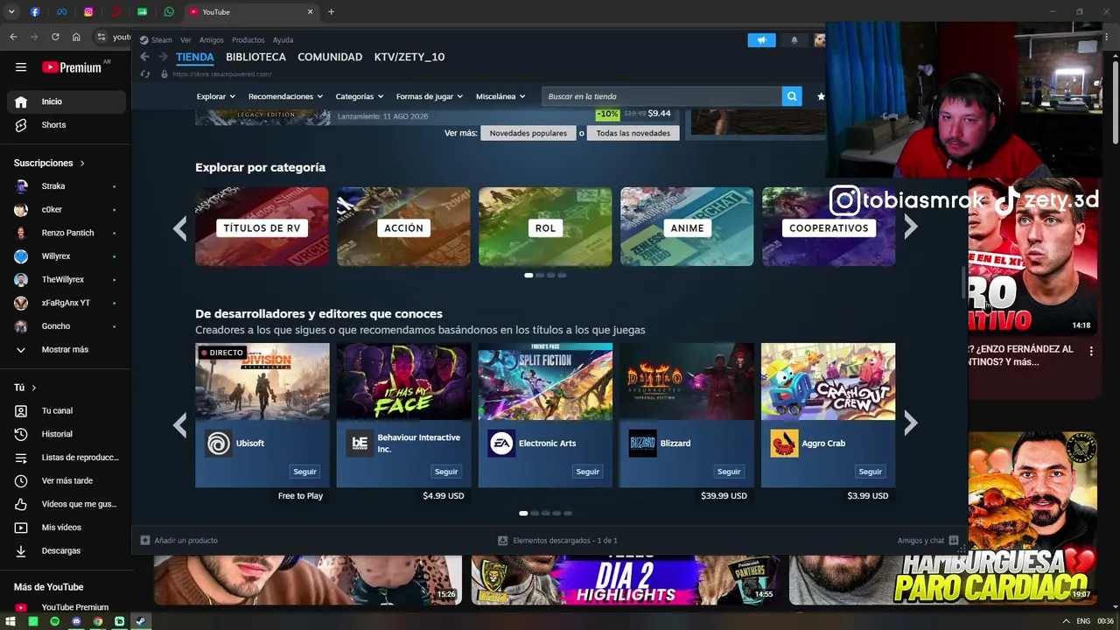Expand YouTube Suscripciones section
Image resolution: width=1120 pixels, height=630 pixels.
50,163
